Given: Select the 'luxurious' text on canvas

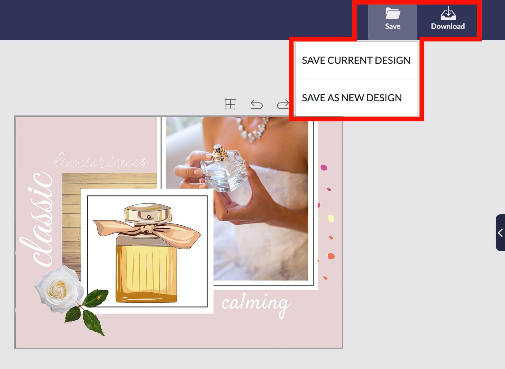Looking at the screenshot, I should (x=101, y=160).
